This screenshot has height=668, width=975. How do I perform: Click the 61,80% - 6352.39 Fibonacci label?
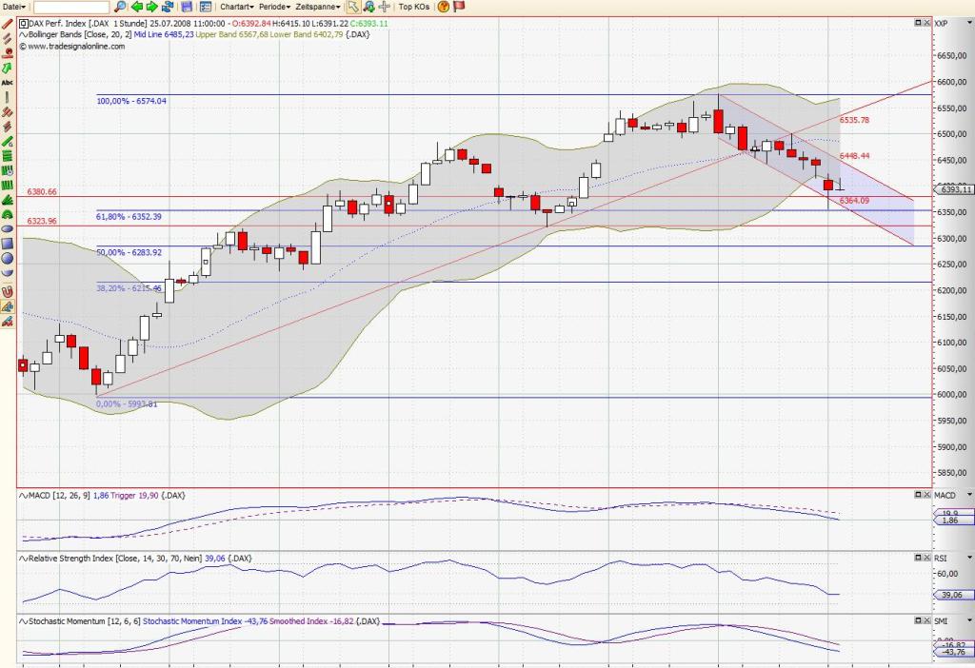pos(129,217)
